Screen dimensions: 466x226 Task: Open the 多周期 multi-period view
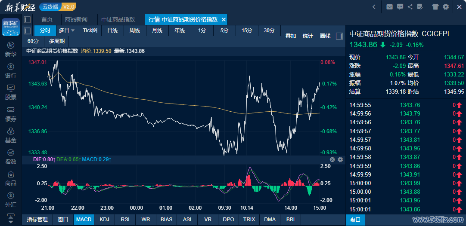click(57, 41)
